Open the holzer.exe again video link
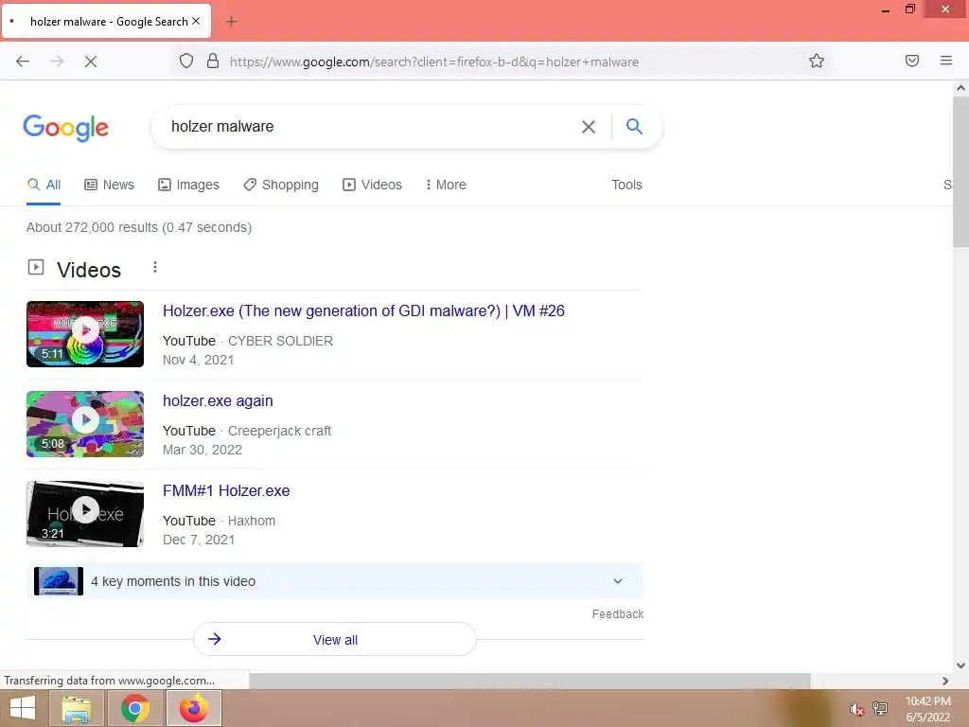This screenshot has width=969, height=727. 218,401
